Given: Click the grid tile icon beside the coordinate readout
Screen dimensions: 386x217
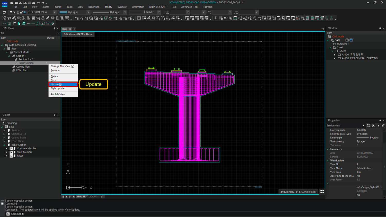Looking at the screenshot, I should [x=322, y=192].
